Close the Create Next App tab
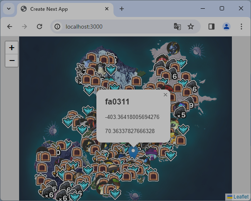 coord(107,9)
